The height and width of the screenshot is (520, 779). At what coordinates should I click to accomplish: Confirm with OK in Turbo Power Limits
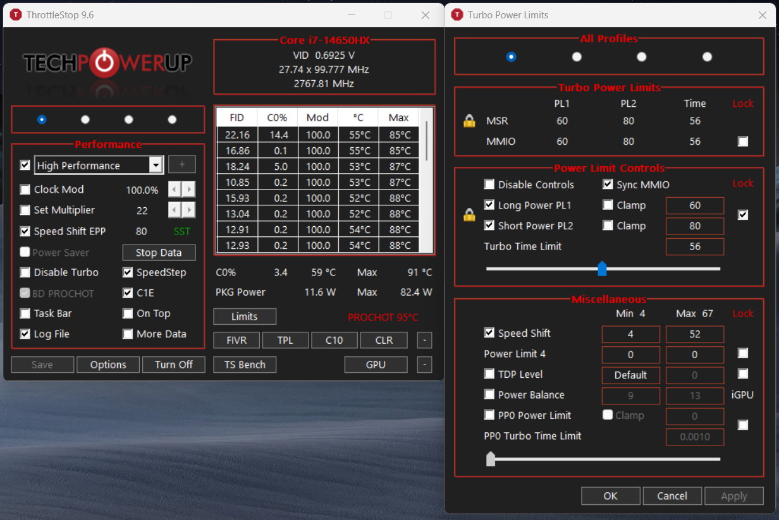[610, 496]
